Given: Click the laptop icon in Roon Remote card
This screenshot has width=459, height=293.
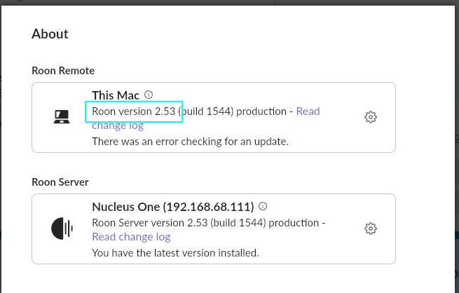Looking at the screenshot, I should 62,117.
